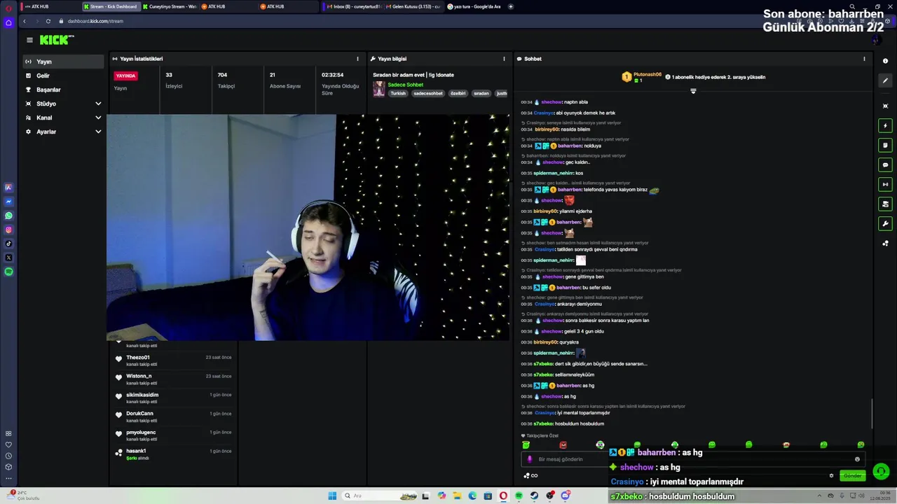Open a new browser tab

pyautogui.click(x=511, y=6)
